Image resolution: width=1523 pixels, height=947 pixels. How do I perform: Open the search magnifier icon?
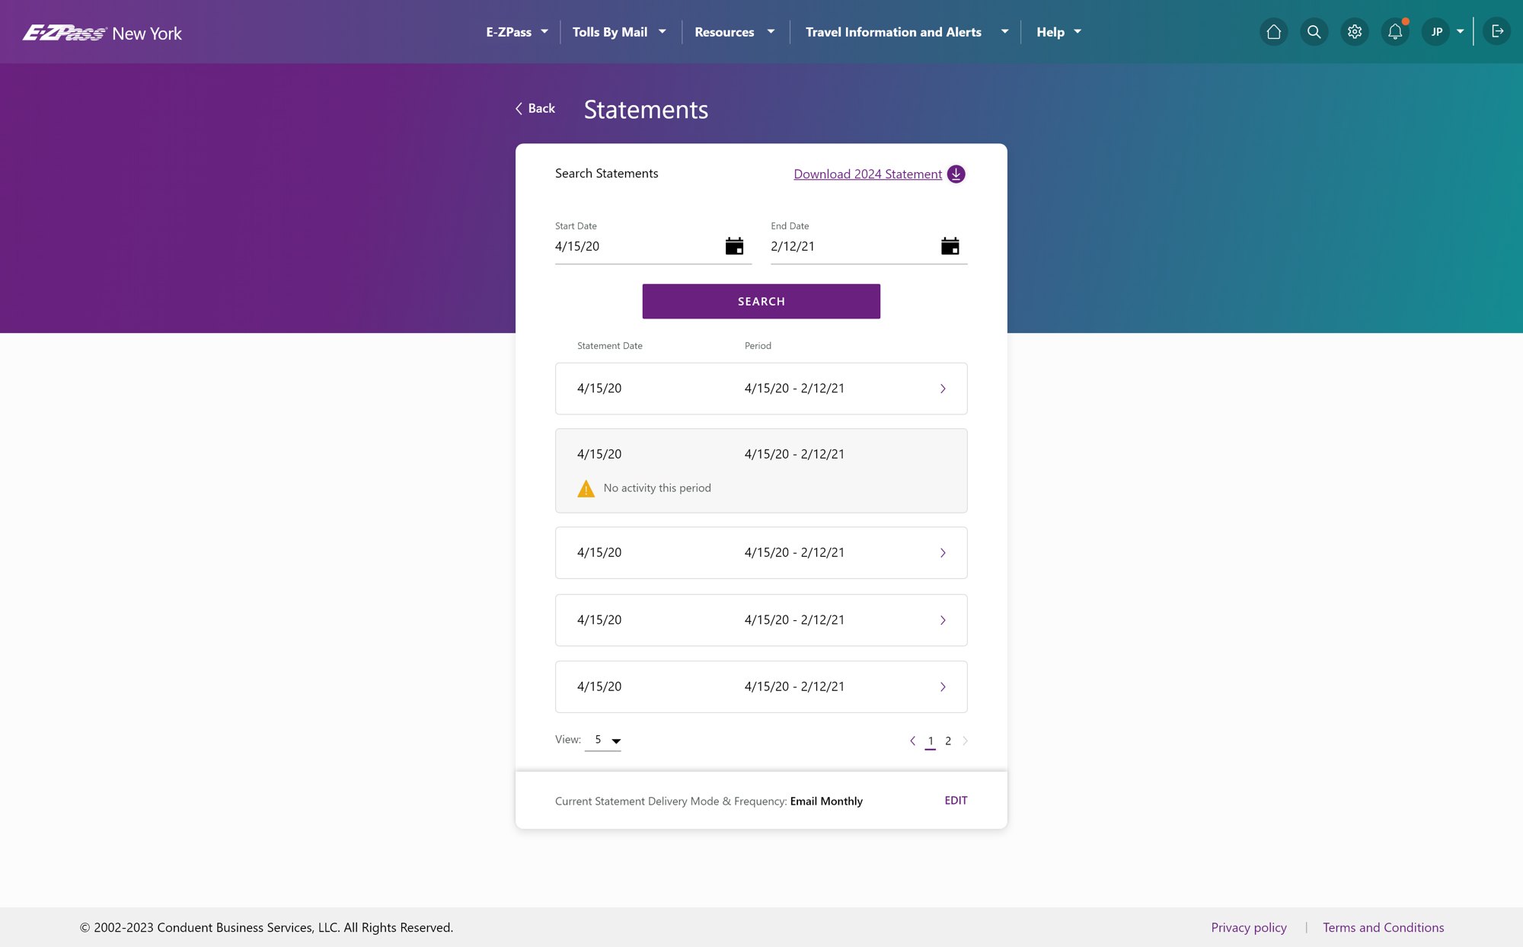[x=1314, y=32]
